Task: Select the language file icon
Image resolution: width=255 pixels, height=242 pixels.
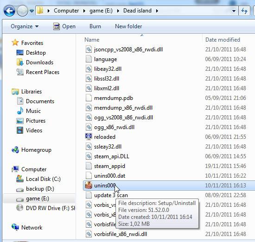Action: [89, 59]
